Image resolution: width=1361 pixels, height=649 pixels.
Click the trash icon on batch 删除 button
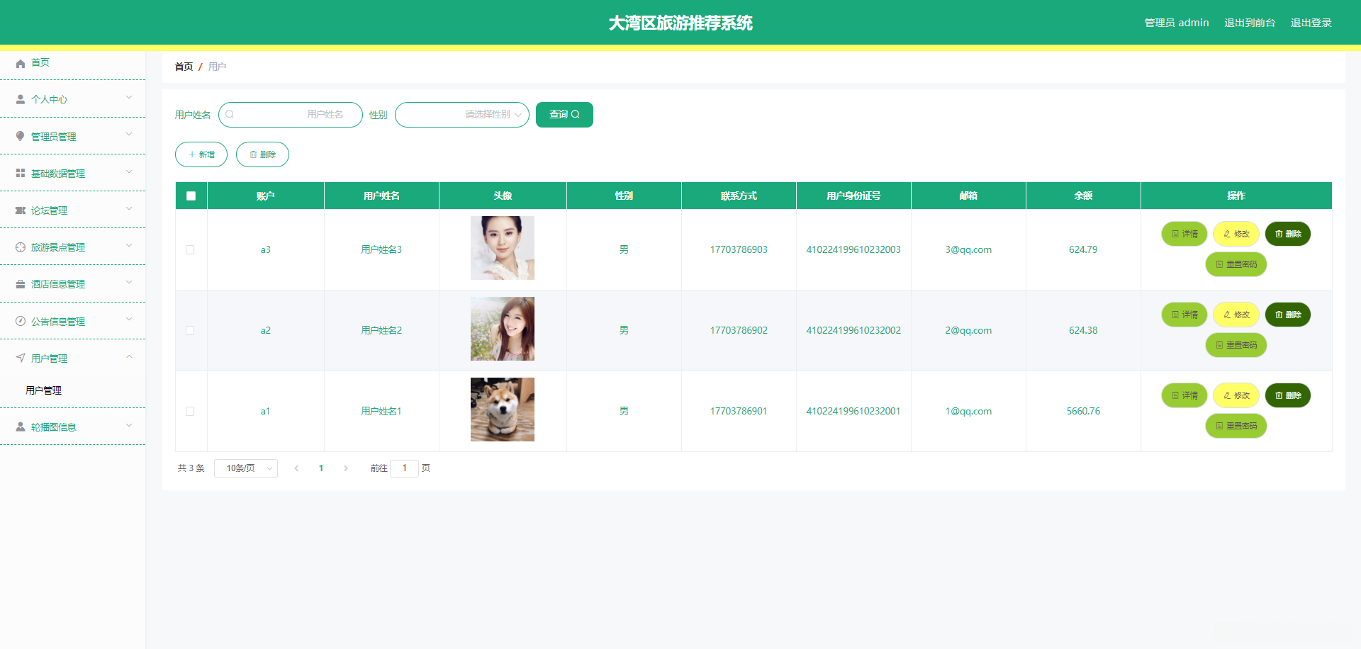253,154
